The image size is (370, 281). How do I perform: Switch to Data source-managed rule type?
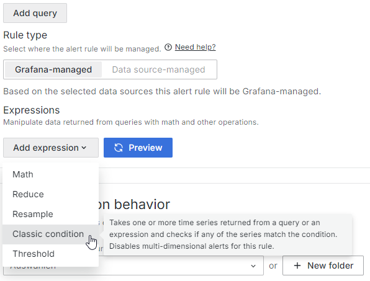point(158,69)
